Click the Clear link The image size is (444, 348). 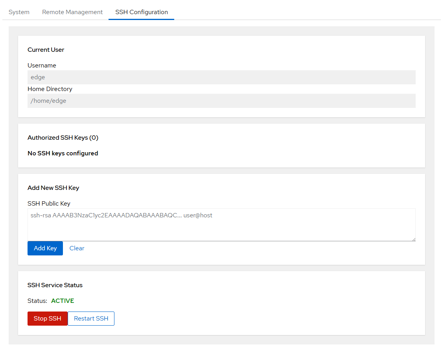pyautogui.click(x=77, y=248)
